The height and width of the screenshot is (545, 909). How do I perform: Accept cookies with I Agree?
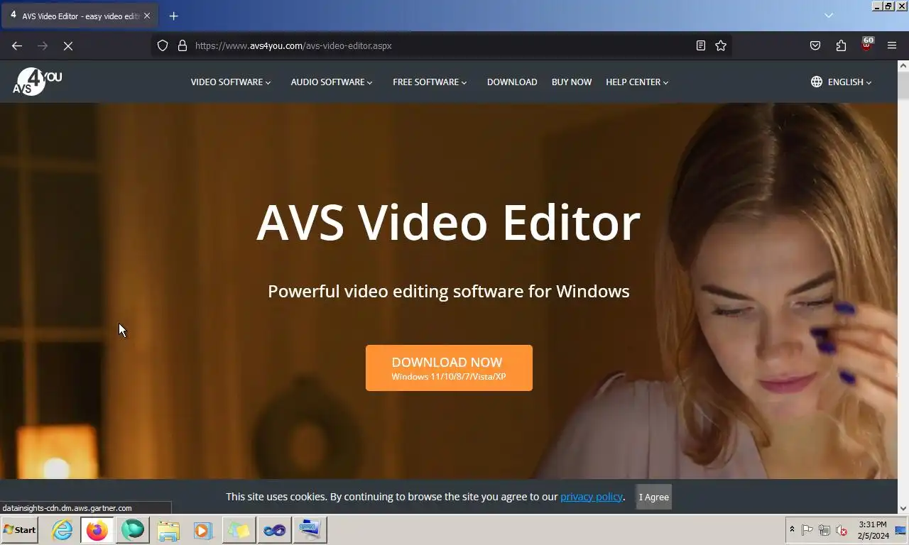tap(653, 497)
